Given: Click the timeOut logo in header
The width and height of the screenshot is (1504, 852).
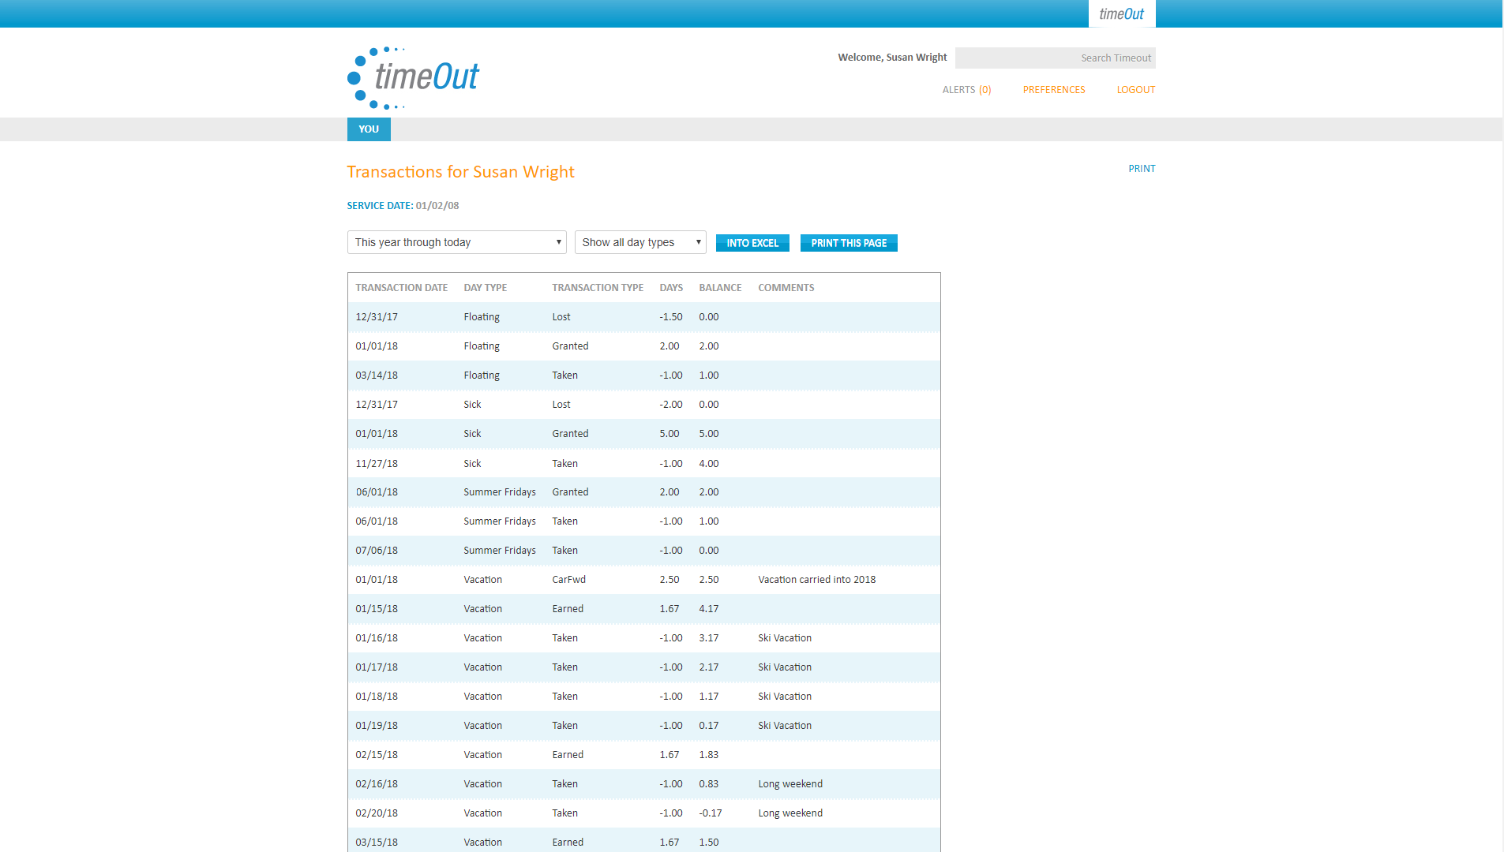Looking at the screenshot, I should 413,78.
